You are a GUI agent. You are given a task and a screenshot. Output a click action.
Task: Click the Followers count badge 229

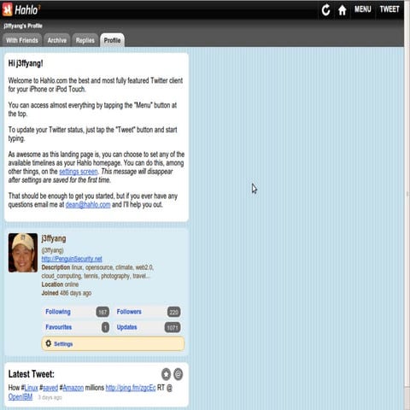click(173, 312)
